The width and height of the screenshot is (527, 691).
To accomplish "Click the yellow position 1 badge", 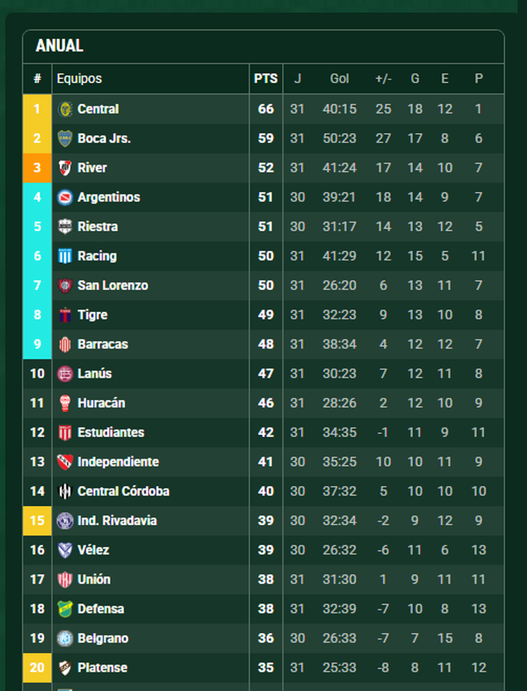I will (x=37, y=109).
